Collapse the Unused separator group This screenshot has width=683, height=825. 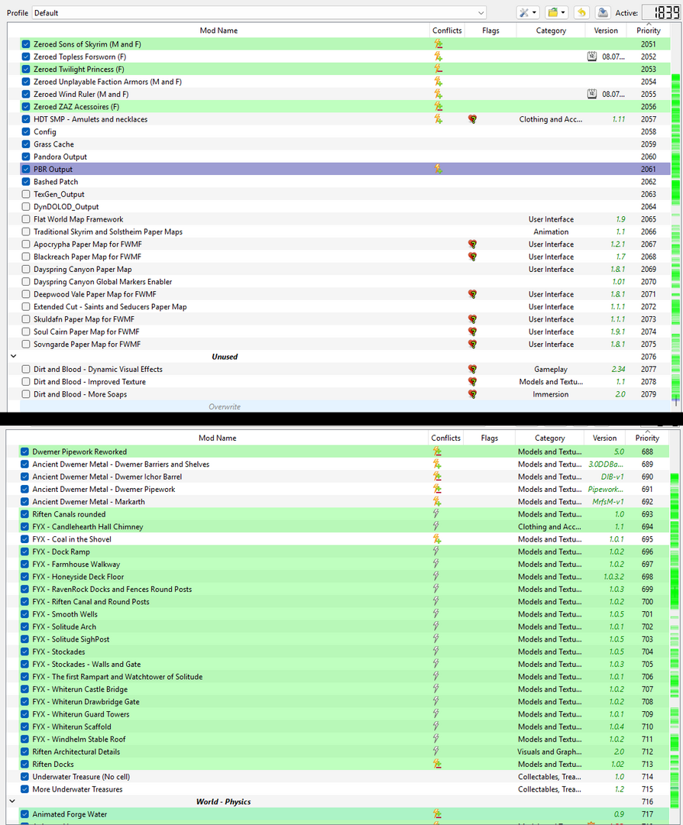point(14,356)
